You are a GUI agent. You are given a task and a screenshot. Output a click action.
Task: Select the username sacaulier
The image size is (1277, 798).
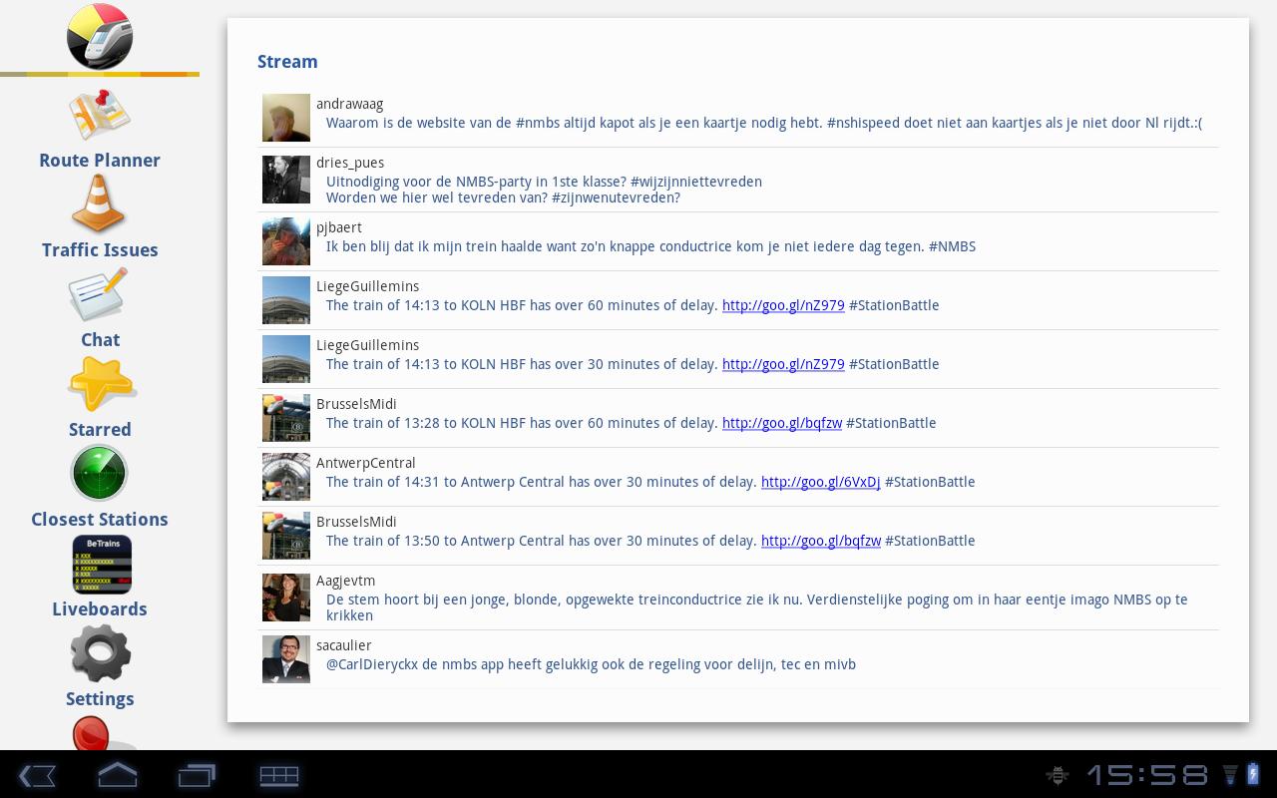click(344, 645)
